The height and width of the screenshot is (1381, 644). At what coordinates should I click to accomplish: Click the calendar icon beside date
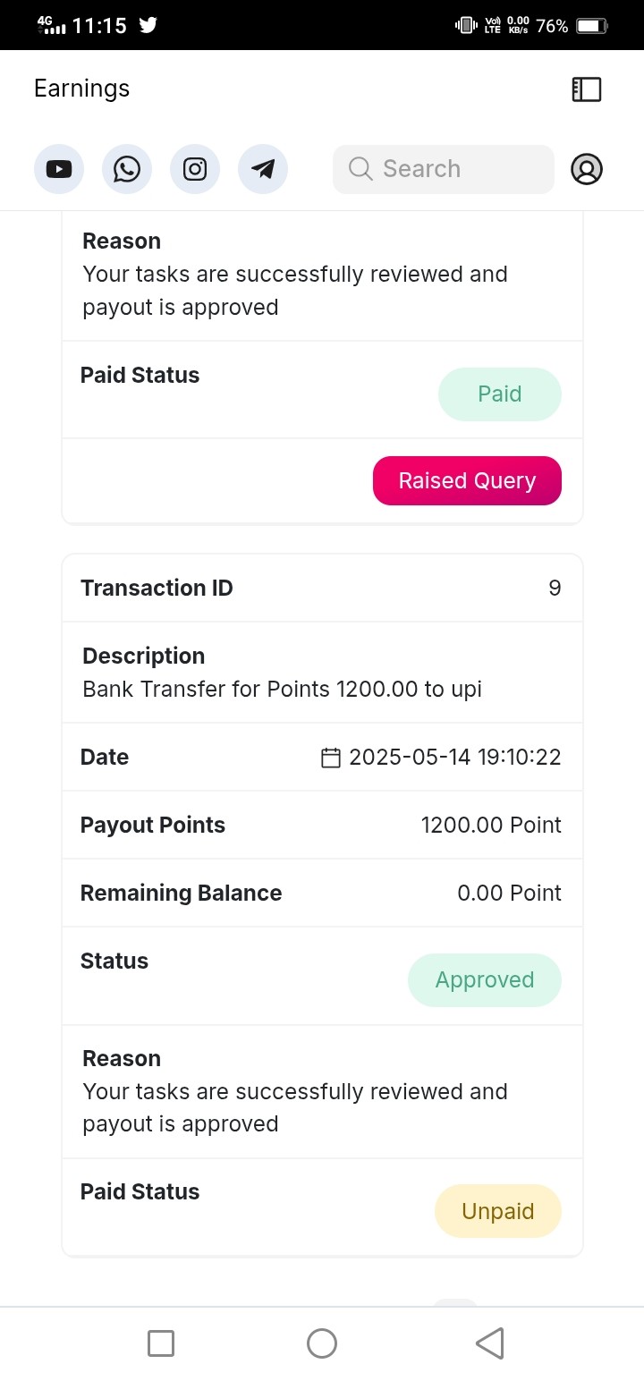[x=331, y=758]
